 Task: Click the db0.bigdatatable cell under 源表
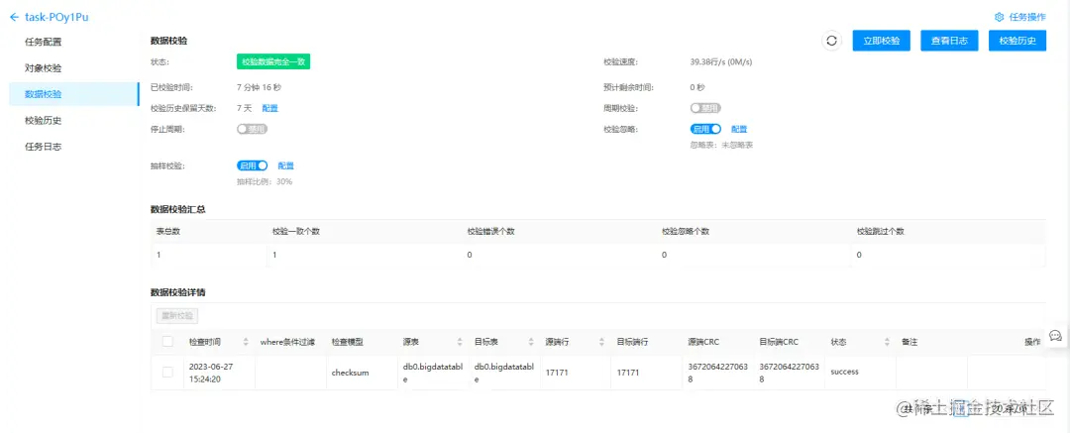point(433,373)
